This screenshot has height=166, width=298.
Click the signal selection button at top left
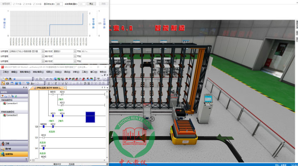coord(6,4)
